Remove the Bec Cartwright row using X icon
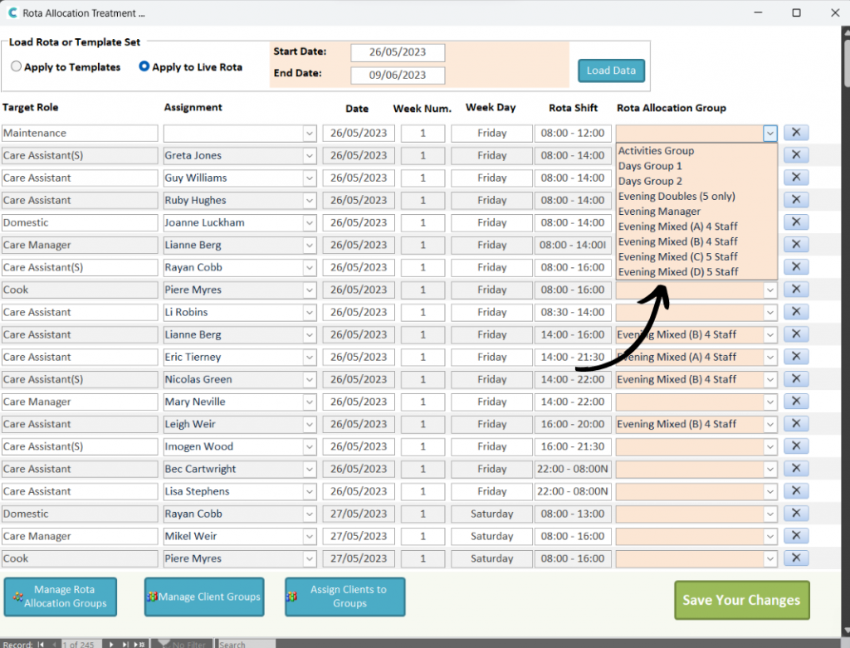Image resolution: width=850 pixels, height=648 pixels. click(x=796, y=469)
